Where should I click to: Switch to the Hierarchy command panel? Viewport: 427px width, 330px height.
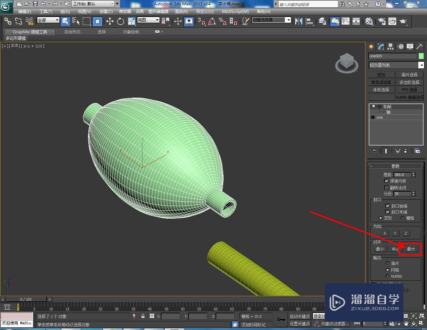tap(390, 47)
